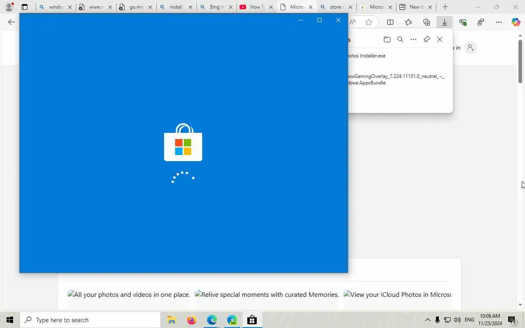This screenshot has width=525, height=328.
Task: Open the split screen icon in Edge toolbar
Action: pos(390,22)
